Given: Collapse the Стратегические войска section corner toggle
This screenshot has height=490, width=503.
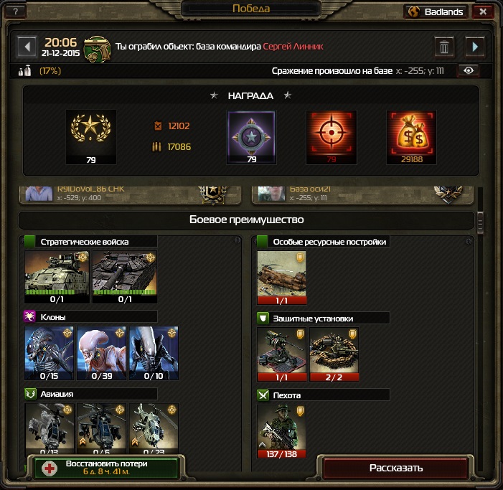Looking at the screenshot, I should pos(238,240).
